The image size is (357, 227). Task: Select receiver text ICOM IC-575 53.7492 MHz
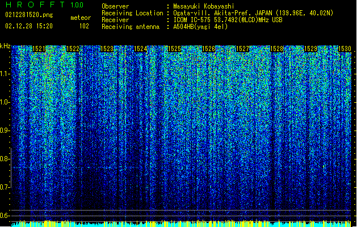pyautogui.click(x=228, y=20)
